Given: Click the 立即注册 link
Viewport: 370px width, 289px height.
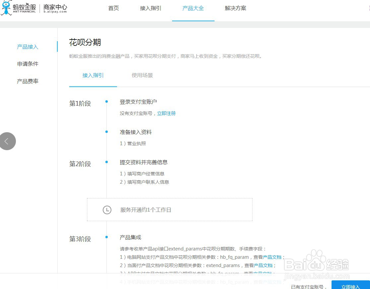Looking at the screenshot, I should pyautogui.click(x=166, y=113).
